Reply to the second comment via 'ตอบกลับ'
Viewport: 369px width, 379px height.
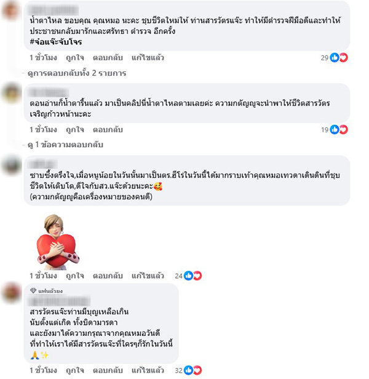(x=108, y=130)
